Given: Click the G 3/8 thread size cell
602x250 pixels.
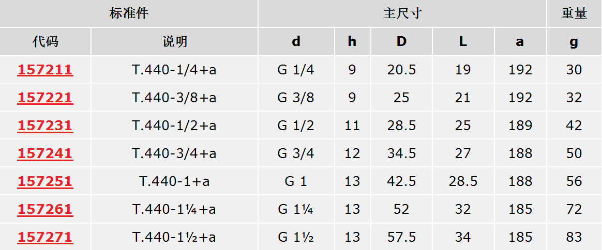Looking at the screenshot, I should 296,98.
